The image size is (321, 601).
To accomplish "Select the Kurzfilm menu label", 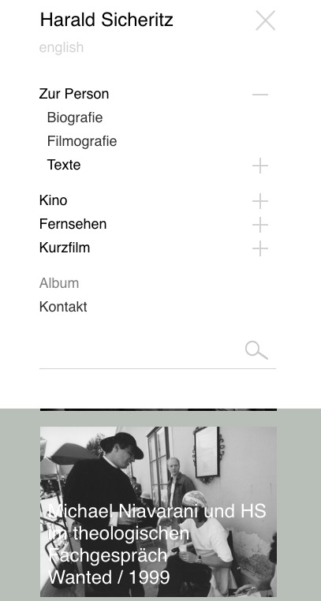I will (x=65, y=248).
